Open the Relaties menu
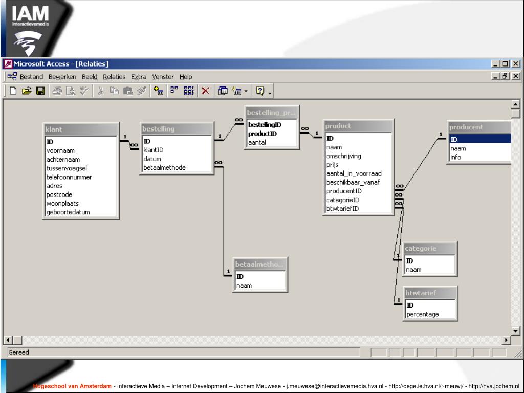The width and height of the screenshot is (524, 393). click(114, 77)
